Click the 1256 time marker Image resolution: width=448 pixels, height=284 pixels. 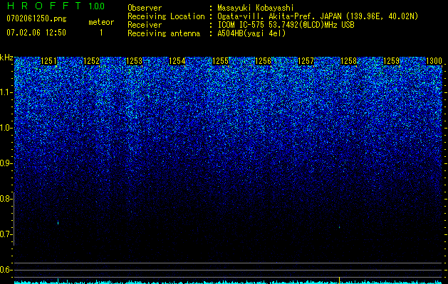(263, 61)
